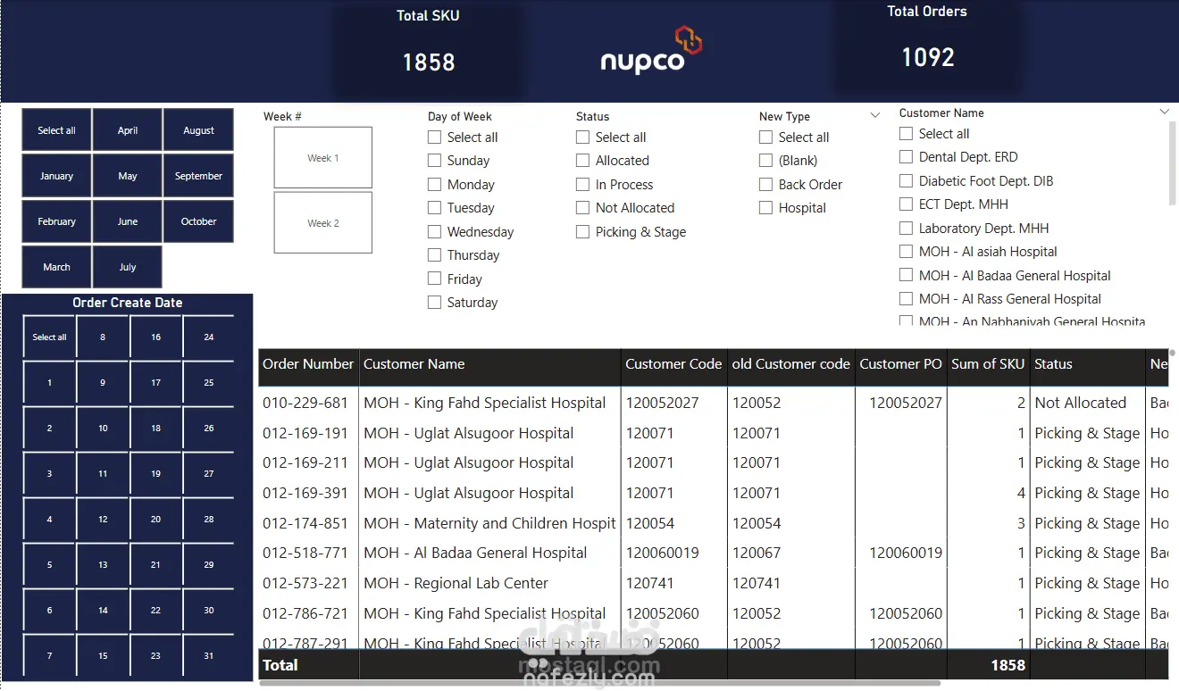The height and width of the screenshot is (691, 1179).
Task: Toggle the Saturday checkbox
Action: coord(434,303)
